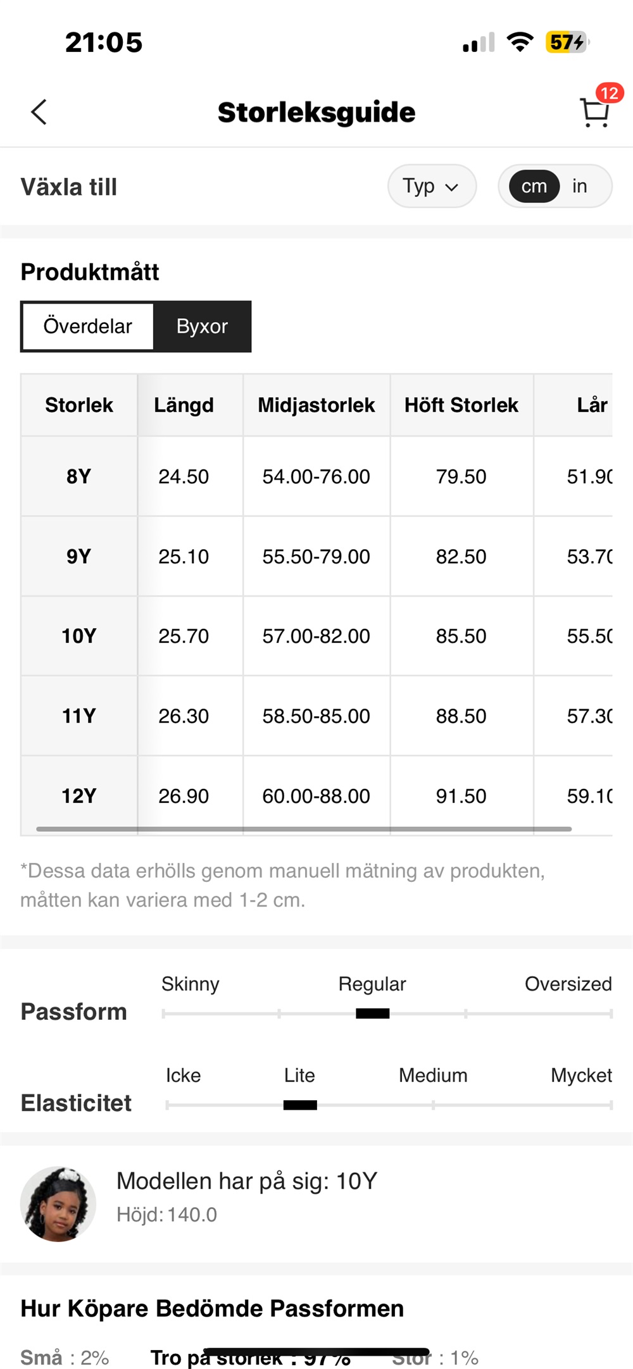The width and height of the screenshot is (633, 1369).
Task: Click the table's horizontal scrollbar
Action: click(x=304, y=829)
